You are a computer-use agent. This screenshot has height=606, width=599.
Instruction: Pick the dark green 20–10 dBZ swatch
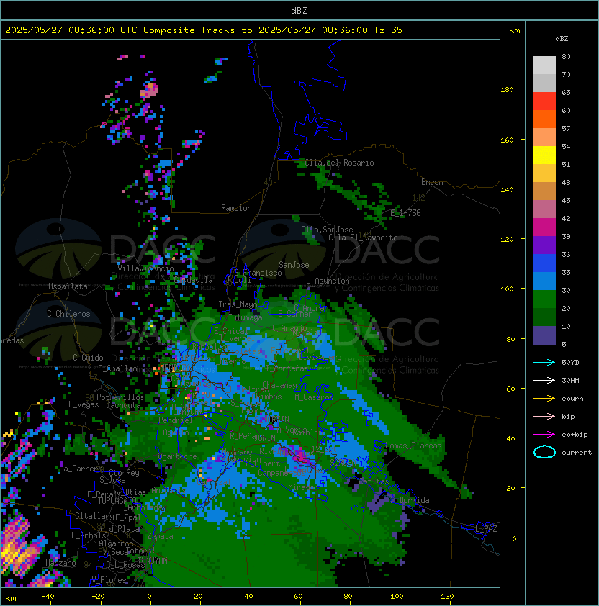(x=544, y=317)
